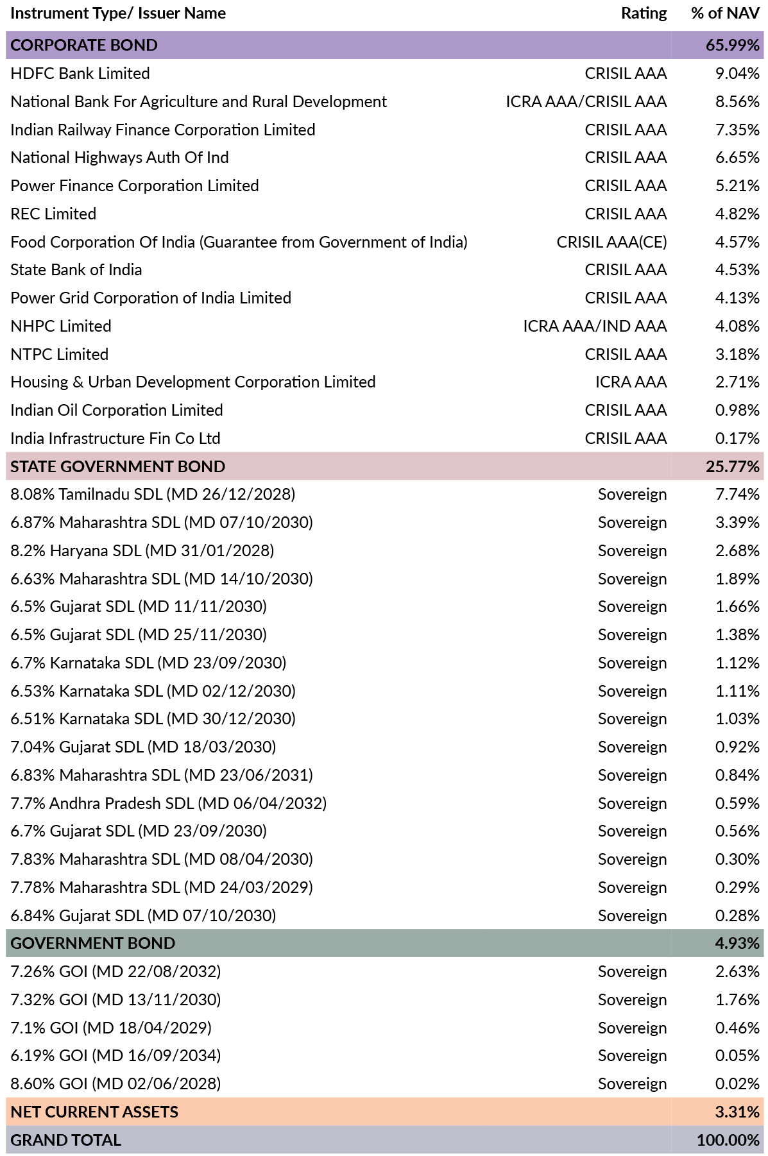Select the HDFC Bank Limited row

click(x=384, y=73)
